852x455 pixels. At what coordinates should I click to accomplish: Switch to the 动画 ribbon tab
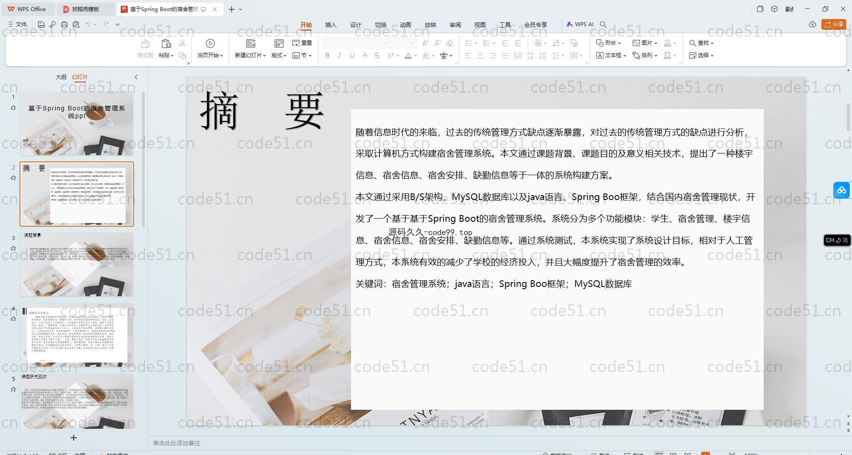point(406,25)
